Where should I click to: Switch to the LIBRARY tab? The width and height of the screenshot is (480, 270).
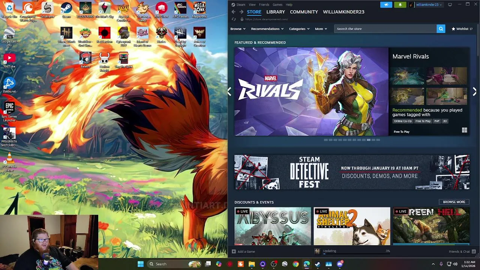(276, 12)
